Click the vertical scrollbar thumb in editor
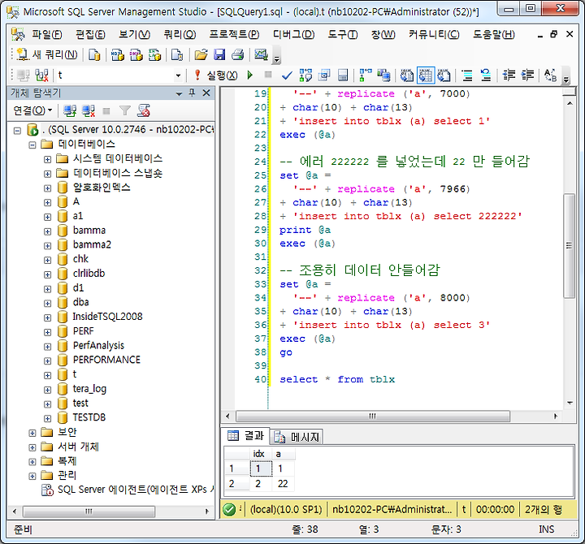Viewport: 585px width, 544px height. tap(569, 245)
